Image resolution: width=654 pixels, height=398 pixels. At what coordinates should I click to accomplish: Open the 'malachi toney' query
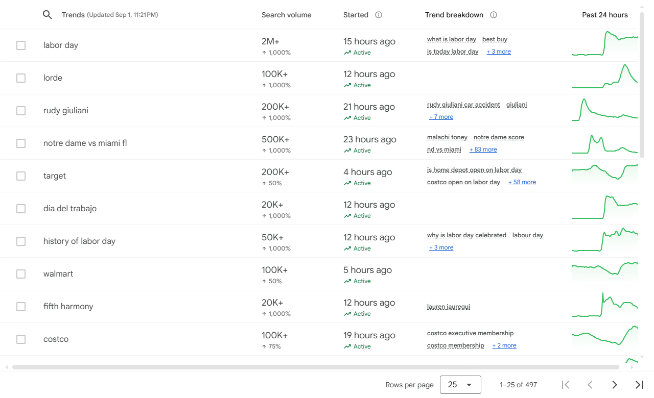447,137
